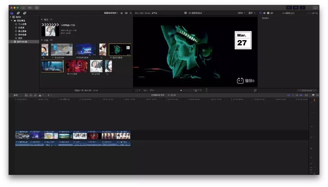328x187 pixels.
Task: Select the 2017-6-28 event row
Action: tap(24, 42)
